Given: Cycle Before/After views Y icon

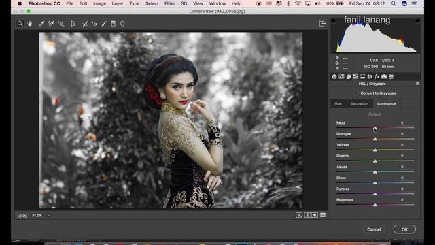Looking at the screenshot, I should pyautogui.click(x=299, y=215).
